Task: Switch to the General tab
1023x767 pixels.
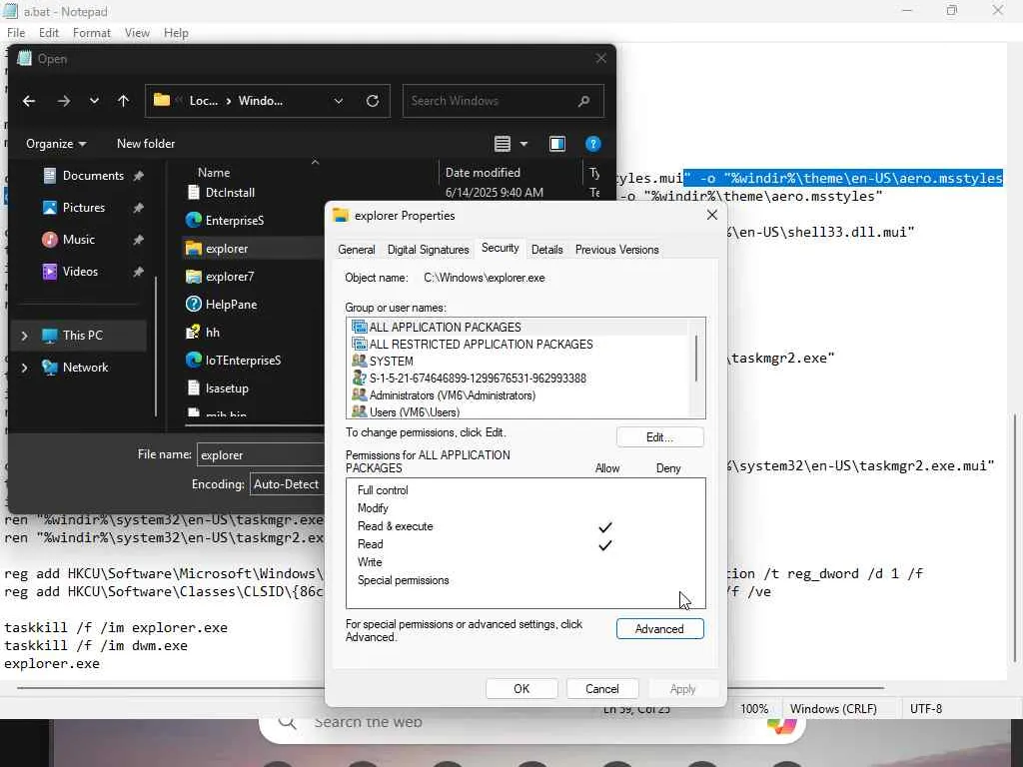Action: (x=357, y=250)
